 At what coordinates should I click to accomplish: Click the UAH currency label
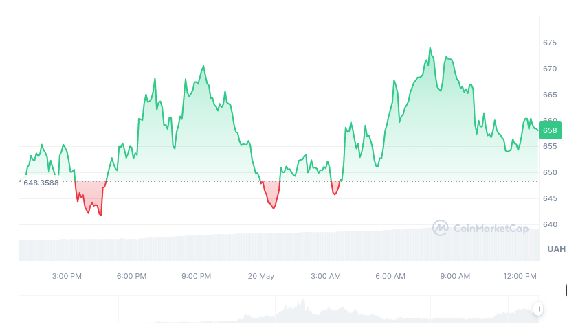557,248
